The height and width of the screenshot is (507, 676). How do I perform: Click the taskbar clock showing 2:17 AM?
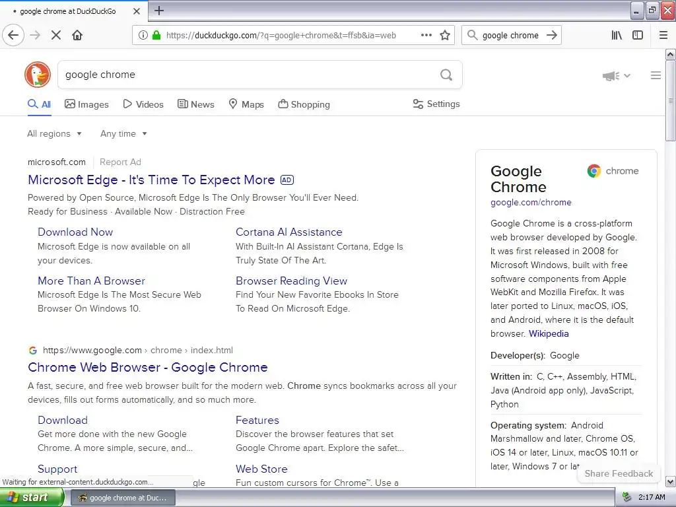click(x=652, y=498)
